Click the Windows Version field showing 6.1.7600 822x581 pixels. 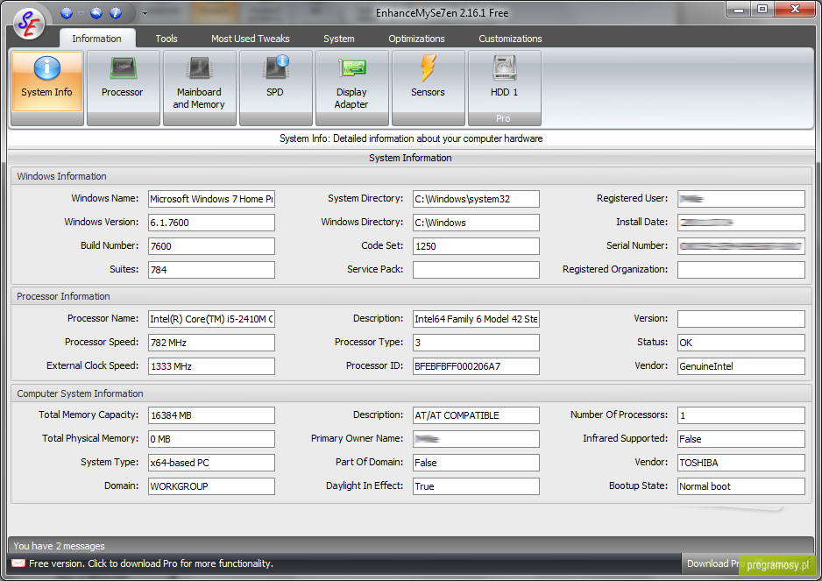click(211, 223)
